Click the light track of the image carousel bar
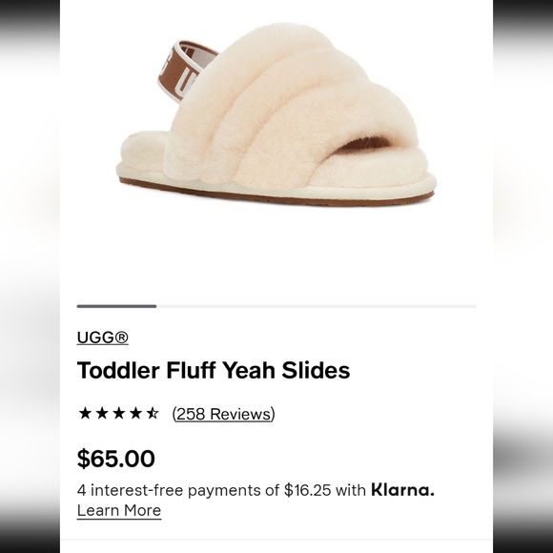Image resolution: width=553 pixels, height=553 pixels. pyautogui.click(x=317, y=306)
